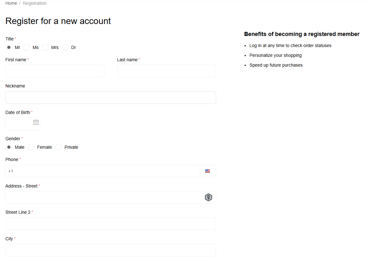
Task: Click the Registration breadcrumb
Action: (x=34, y=3)
